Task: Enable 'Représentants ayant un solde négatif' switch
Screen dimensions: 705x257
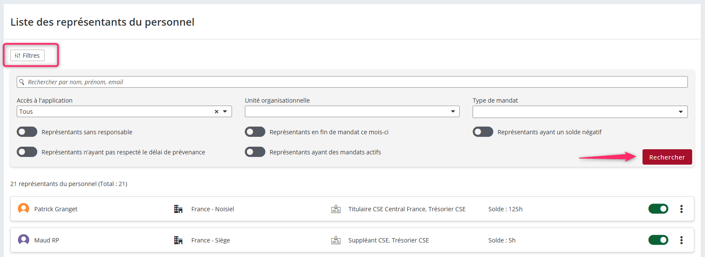Action: pyautogui.click(x=483, y=132)
